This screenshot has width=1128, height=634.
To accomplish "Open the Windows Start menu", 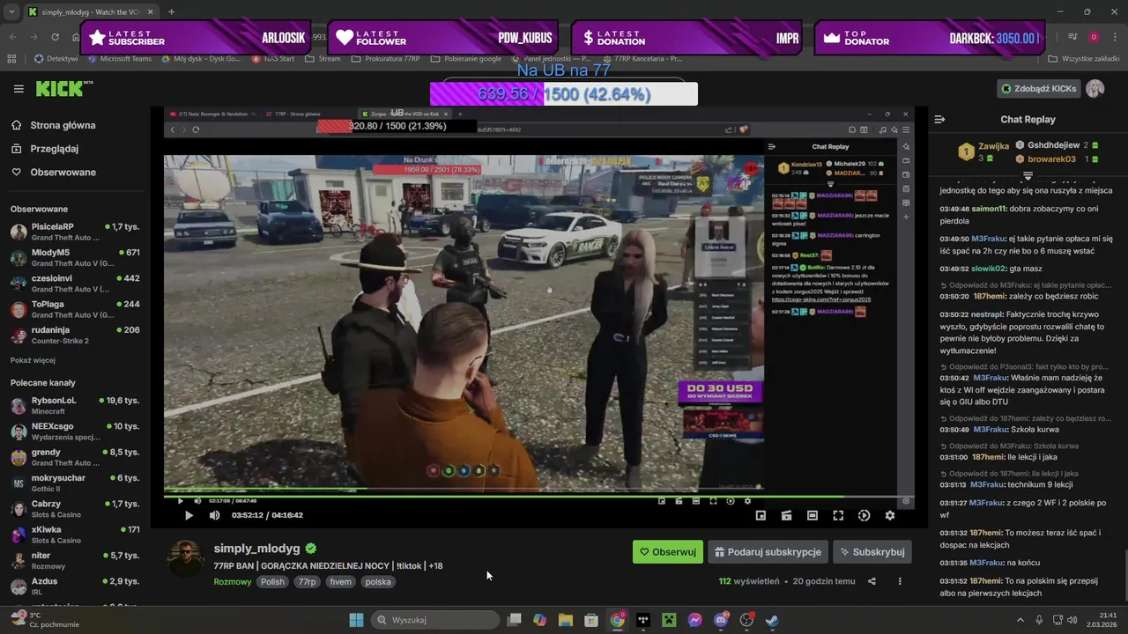I will click(x=356, y=620).
